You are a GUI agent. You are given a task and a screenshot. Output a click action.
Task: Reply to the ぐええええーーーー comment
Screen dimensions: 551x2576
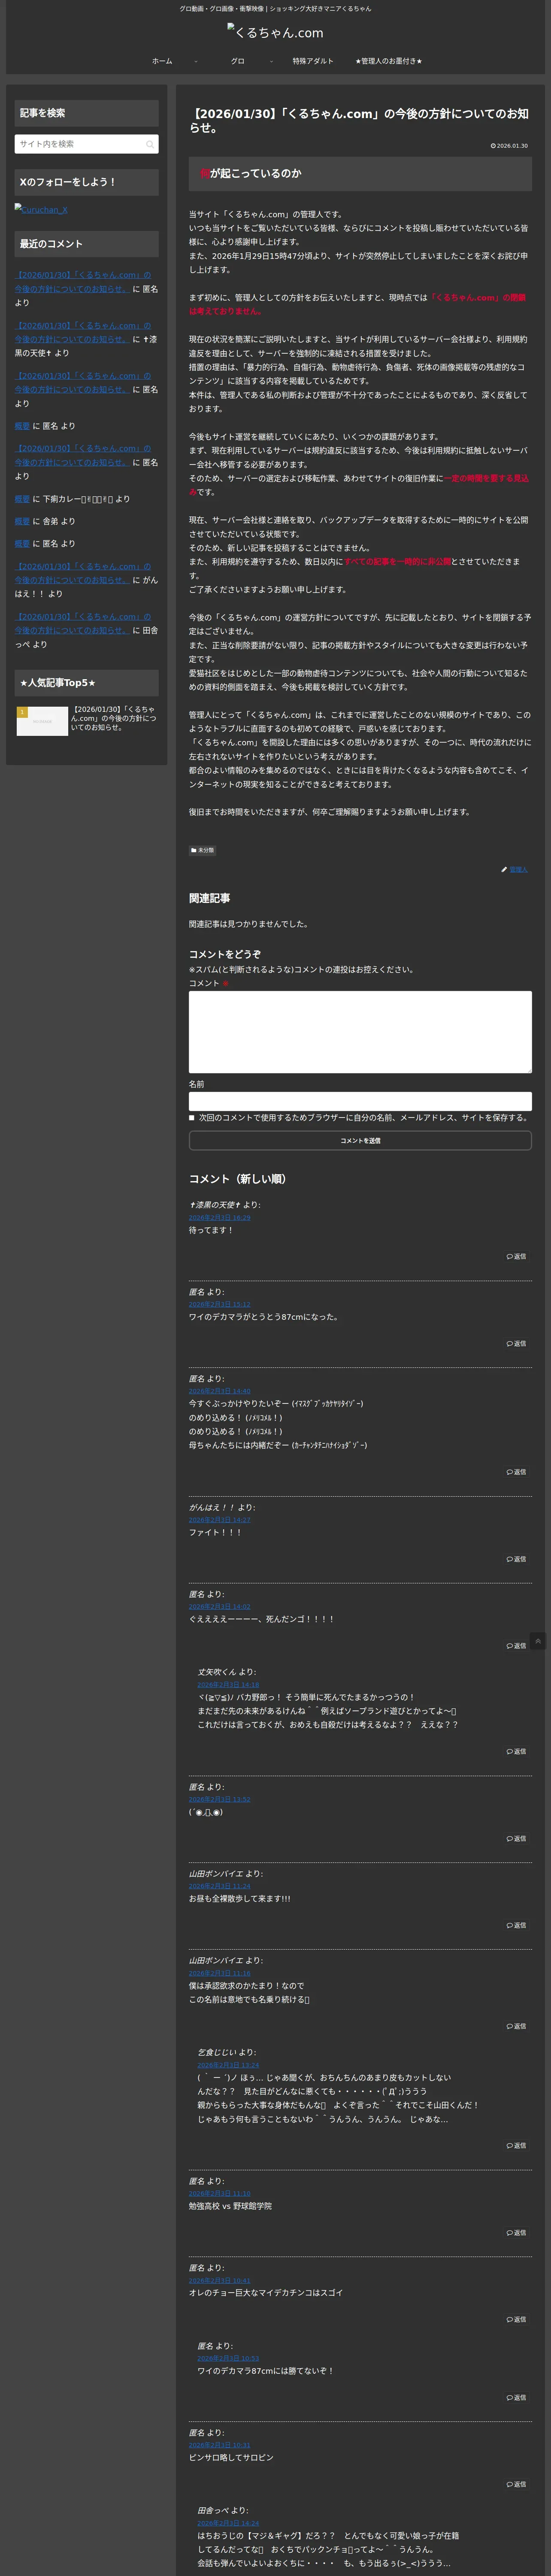516,1646
